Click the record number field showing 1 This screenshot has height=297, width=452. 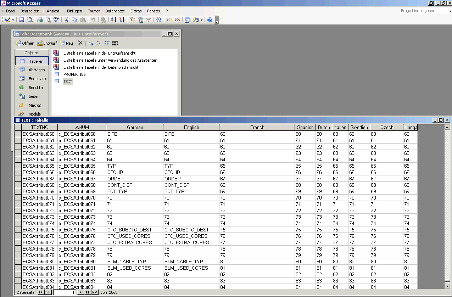tap(65, 292)
